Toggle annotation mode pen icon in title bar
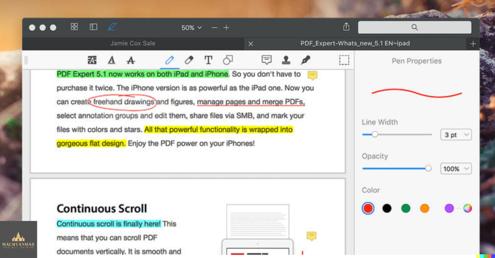The image size is (495, 258). 112,27
